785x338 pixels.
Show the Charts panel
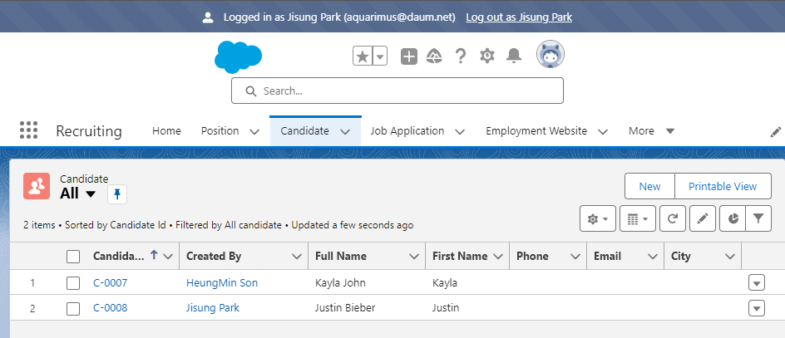pyautogui.click(x=733, y=218)
